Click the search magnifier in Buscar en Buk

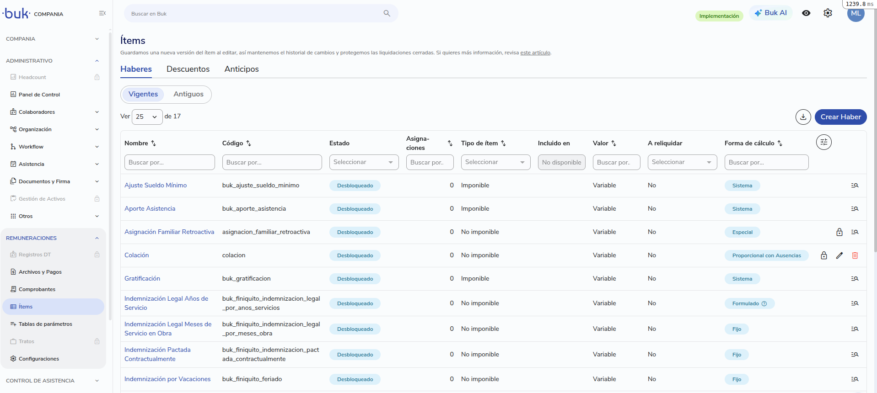click(x=387, y=13)
